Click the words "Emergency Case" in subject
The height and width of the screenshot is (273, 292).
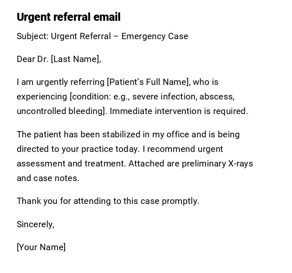tap(155, 36)
